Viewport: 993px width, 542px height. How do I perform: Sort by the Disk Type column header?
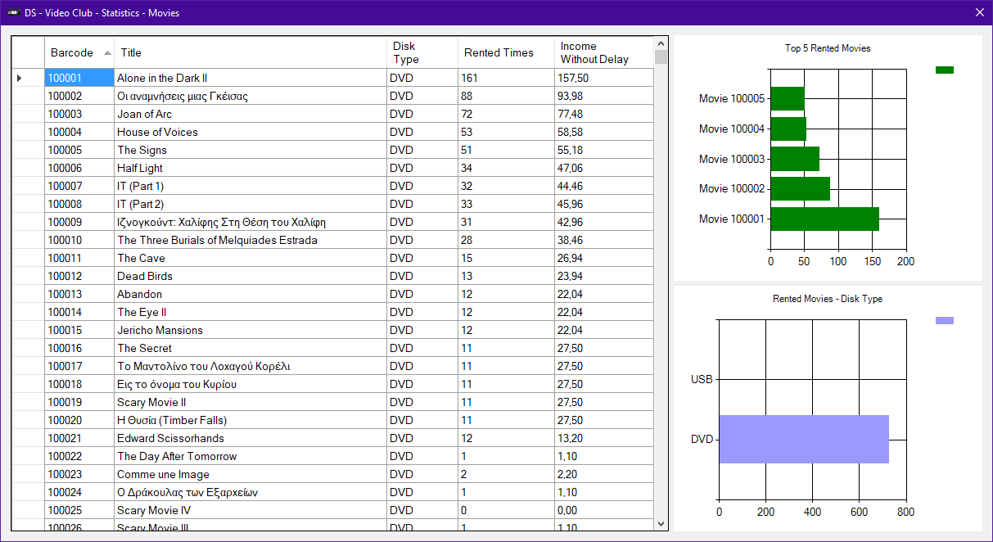(422, 52)
